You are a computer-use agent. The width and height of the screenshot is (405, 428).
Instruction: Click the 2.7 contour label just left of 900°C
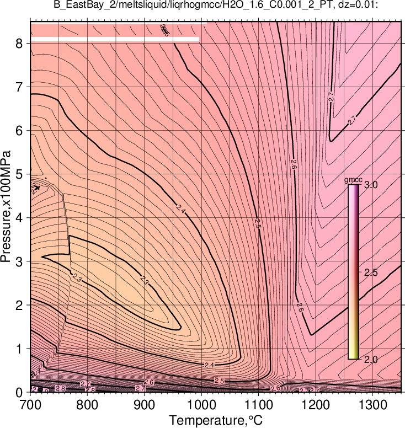coord(140,388)
